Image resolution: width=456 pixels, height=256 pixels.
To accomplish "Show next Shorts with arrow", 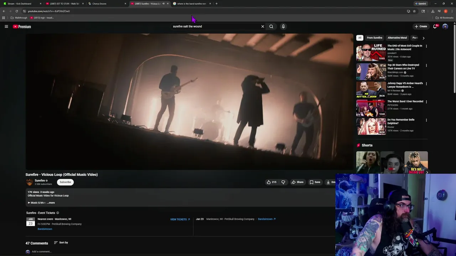I will click(427, 172).
